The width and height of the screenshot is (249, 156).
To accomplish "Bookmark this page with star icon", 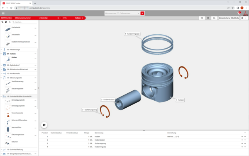I will (233, 8).
